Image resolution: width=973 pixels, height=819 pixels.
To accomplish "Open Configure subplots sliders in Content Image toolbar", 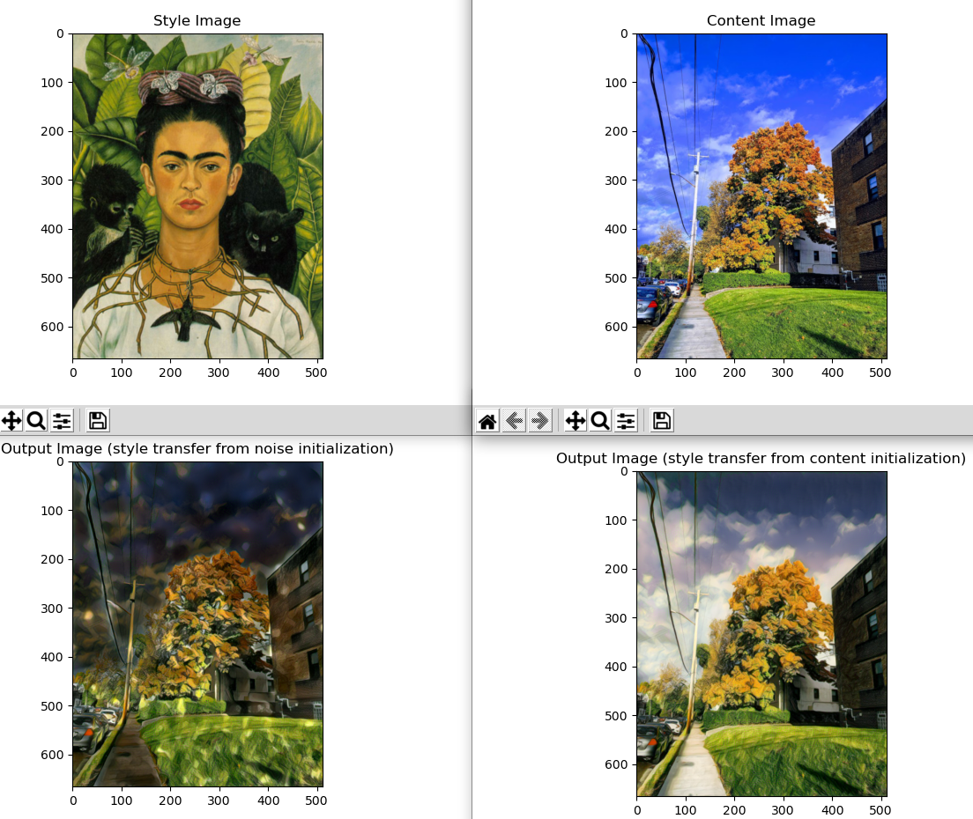I will pyautogui.click(x=626, y=421).
